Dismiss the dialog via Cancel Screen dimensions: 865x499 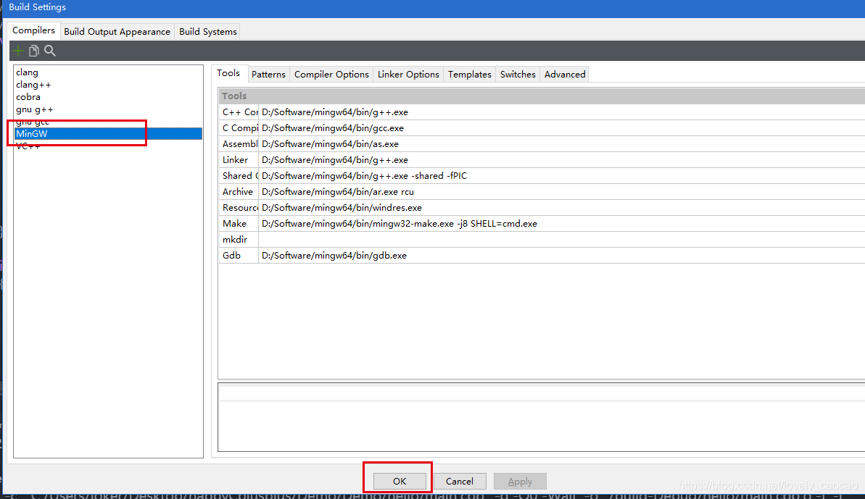(460, 481)
